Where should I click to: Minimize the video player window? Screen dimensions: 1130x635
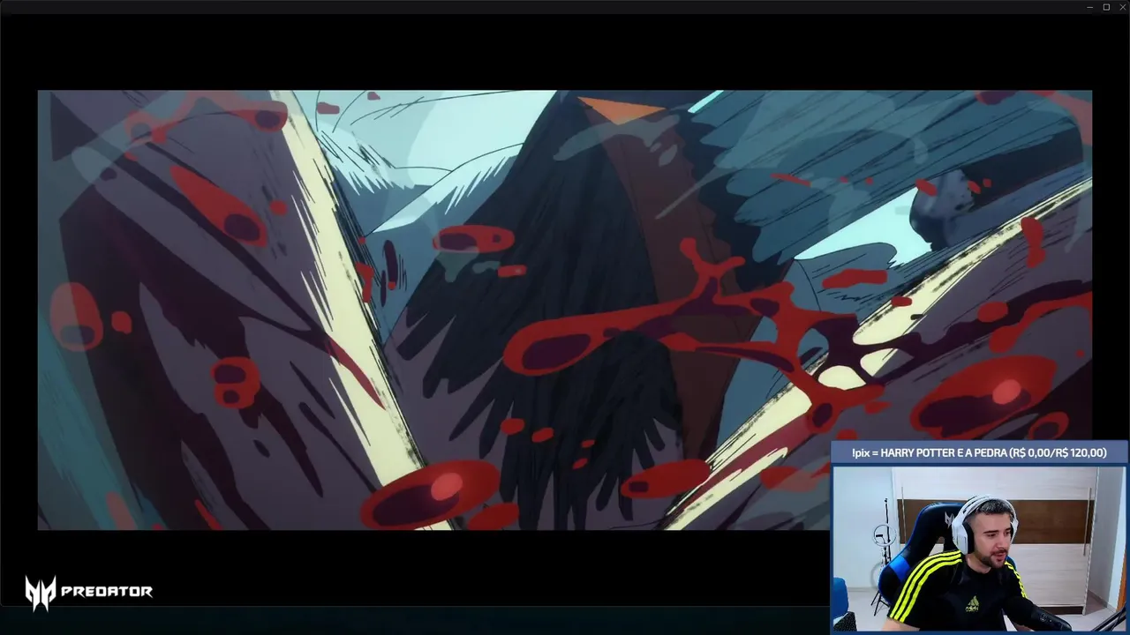click(x=1090, y=7)
